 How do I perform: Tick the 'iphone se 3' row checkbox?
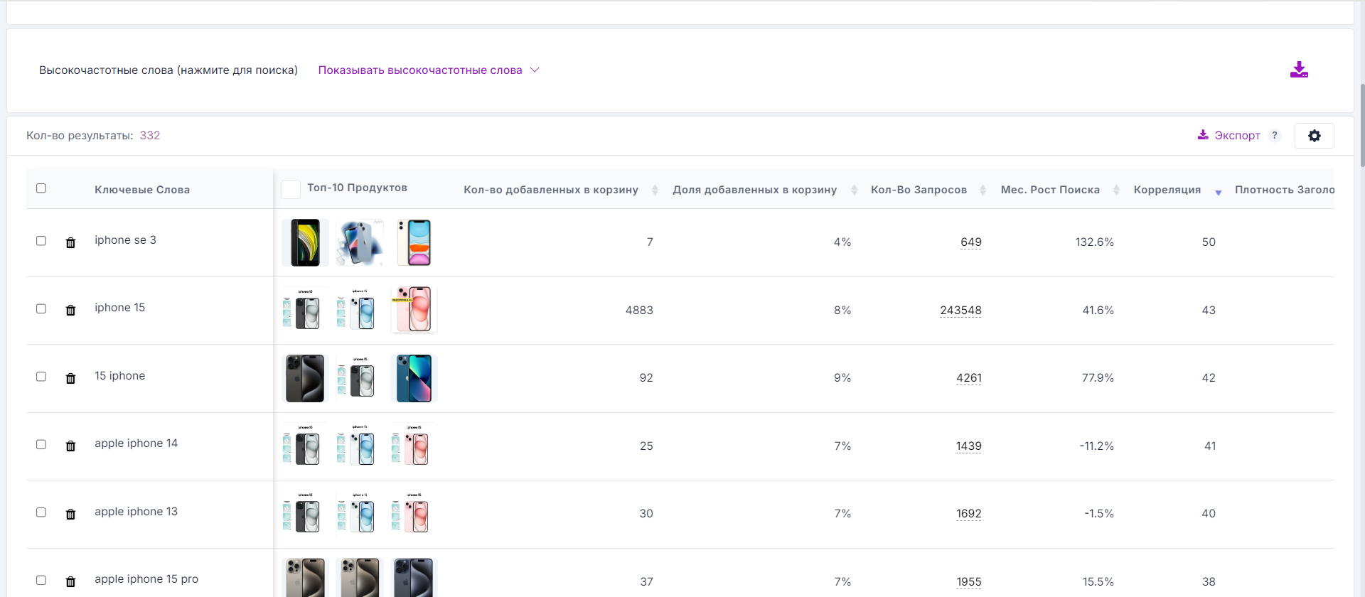[x=41, y=241]
